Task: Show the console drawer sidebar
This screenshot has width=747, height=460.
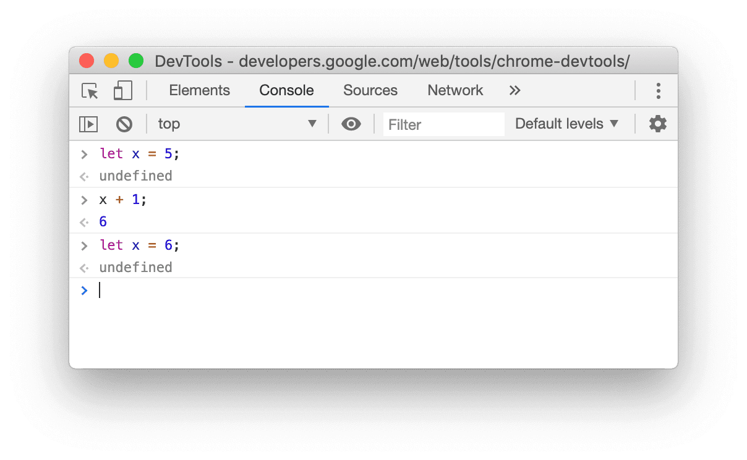Action: pos(88,124)
